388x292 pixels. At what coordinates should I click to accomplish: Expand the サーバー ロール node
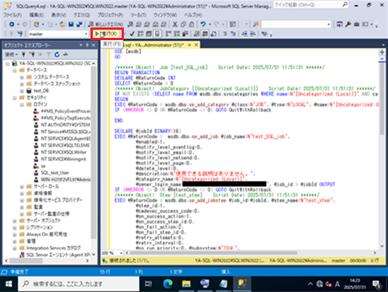point(22,186)
